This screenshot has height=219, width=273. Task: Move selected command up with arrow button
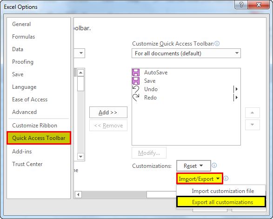point(252,113)
